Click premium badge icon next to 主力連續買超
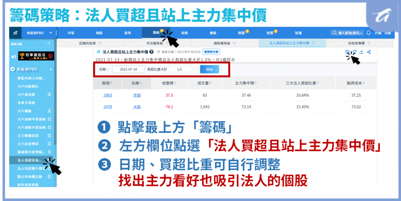Viewport: 401px width, 201px height. [x=49, y=135]
